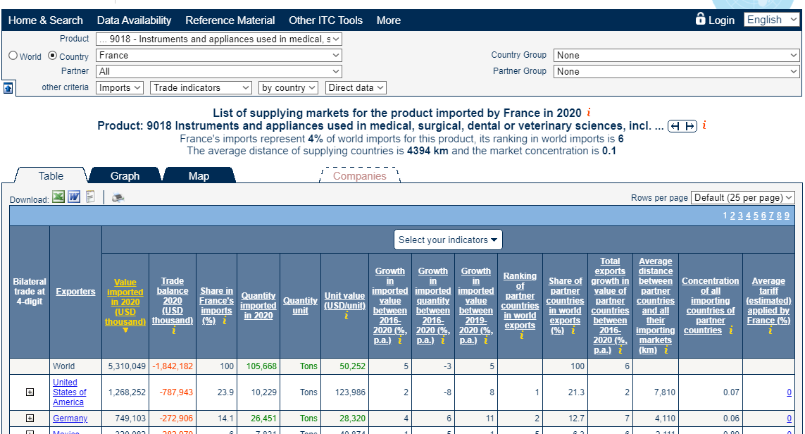Show info for the Average tariff column
The height and width of the screenshot is (434, 805).
(x=770, y=330)
